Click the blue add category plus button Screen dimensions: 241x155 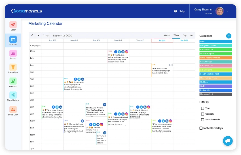click(x=229, y=36)
